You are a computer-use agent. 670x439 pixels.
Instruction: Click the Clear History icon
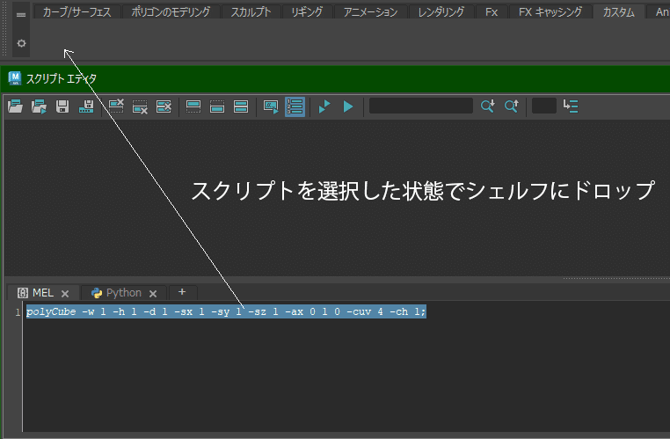click(x=116, y=106)
